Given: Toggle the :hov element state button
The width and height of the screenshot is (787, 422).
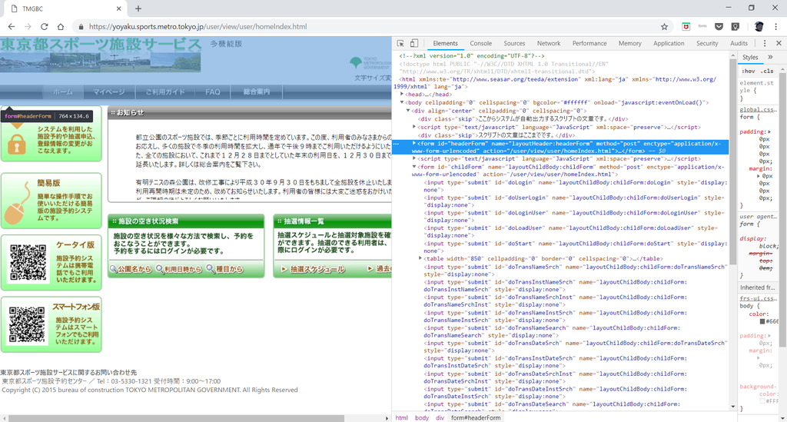Looking at the screenshot, I should click(x=749, y=71).
